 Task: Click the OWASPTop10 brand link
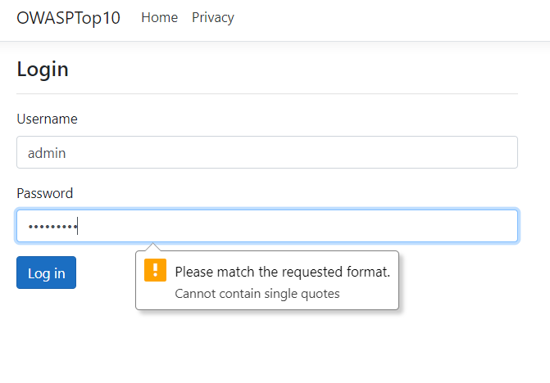(68, 18)
